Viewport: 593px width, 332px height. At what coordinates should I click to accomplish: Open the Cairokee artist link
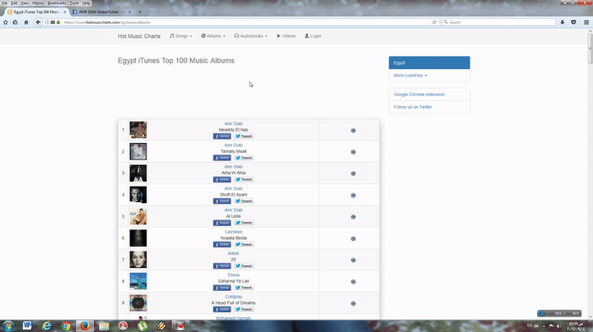(233, 232)
